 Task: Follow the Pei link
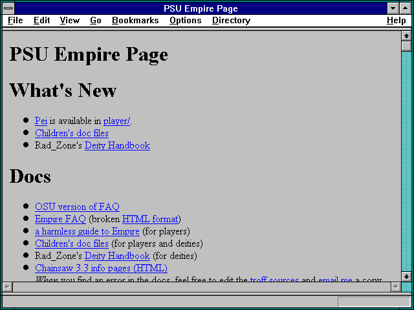pos(41,121)
